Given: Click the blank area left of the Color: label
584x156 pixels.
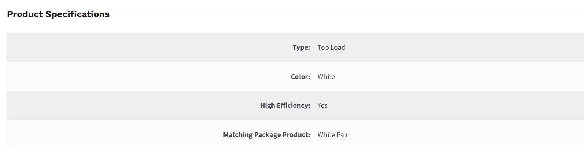Looking at the screenshot, I should click(x=148, y=77).
